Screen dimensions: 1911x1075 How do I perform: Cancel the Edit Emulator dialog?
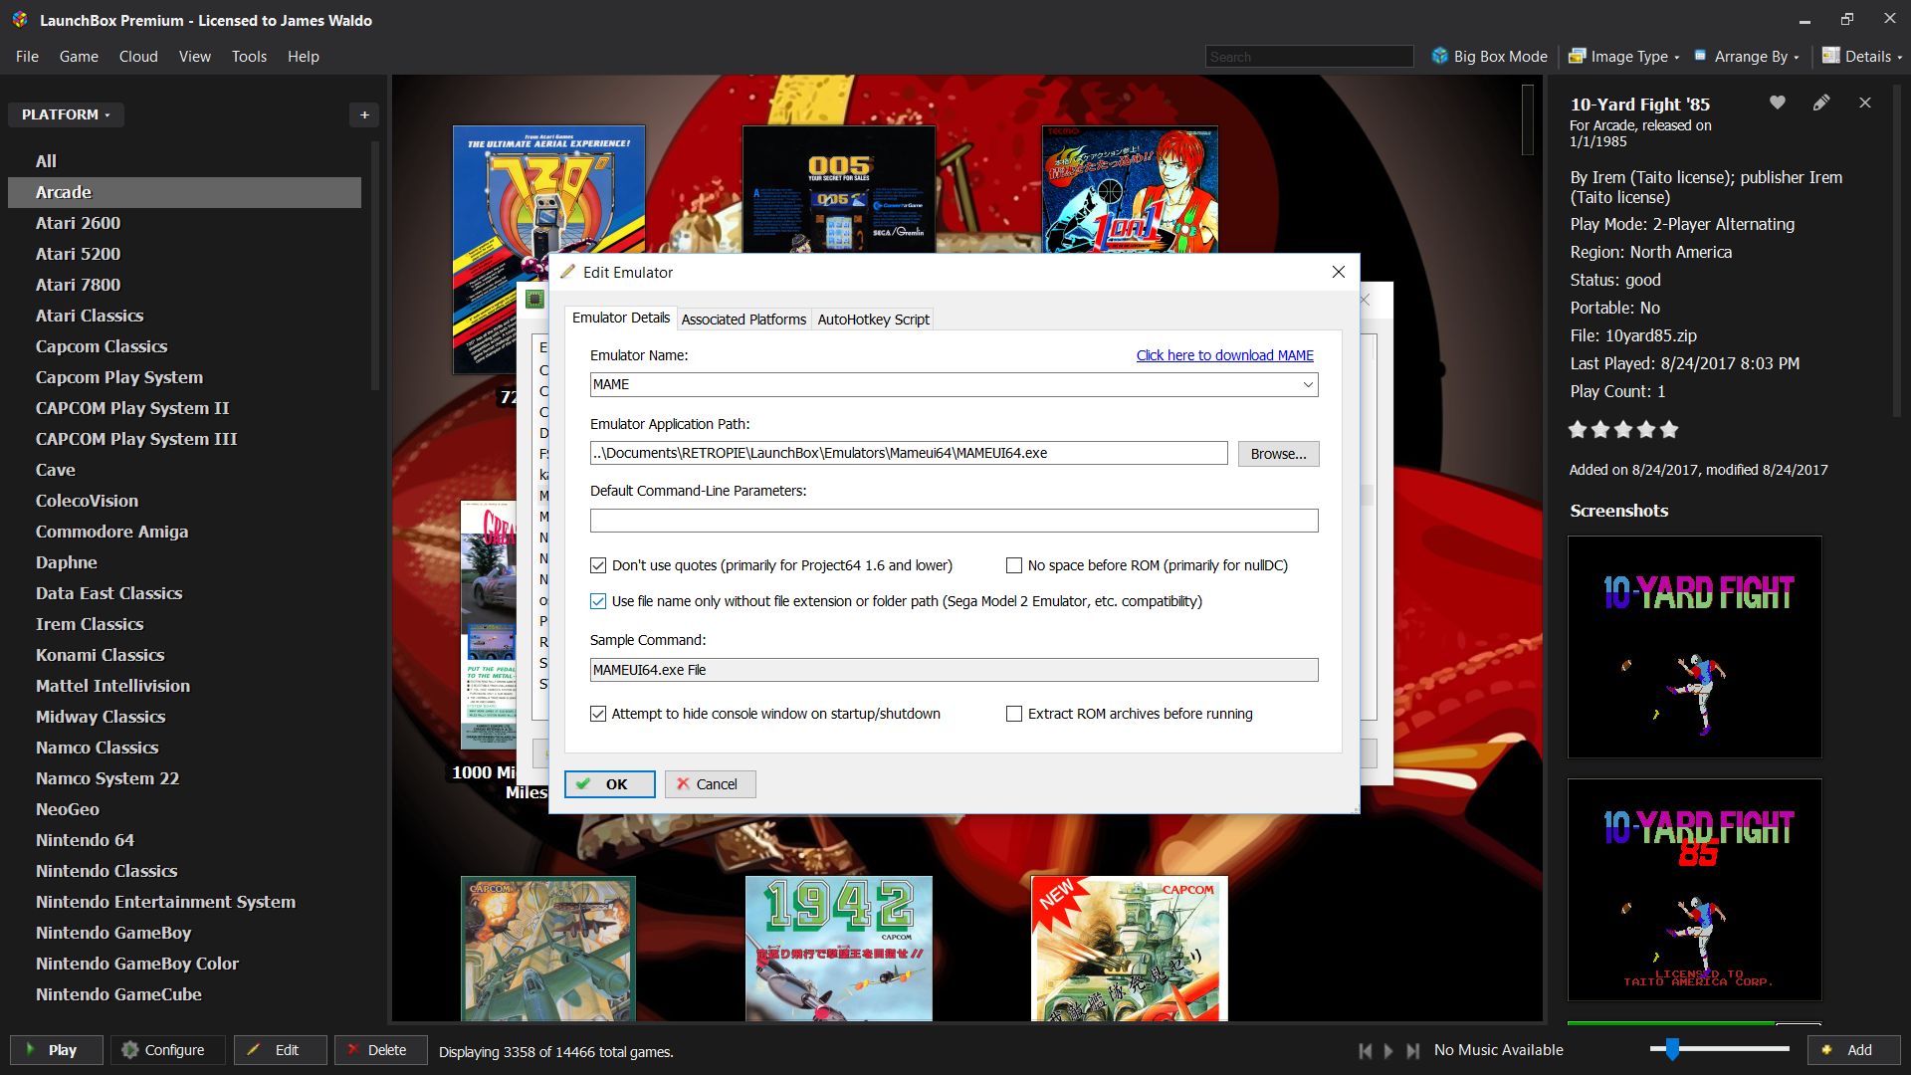point(711,784)
